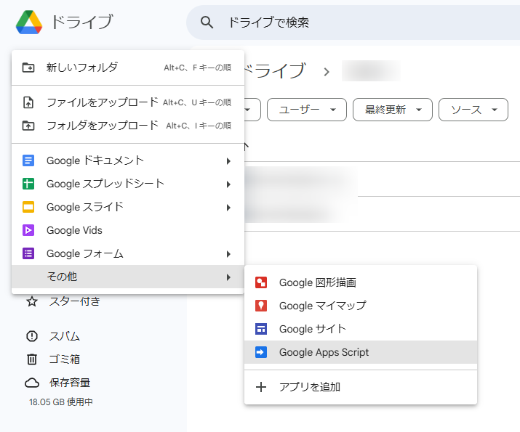Choose Google Apps Script from submenu
520x432 pixels.
[x=361, y=352]
